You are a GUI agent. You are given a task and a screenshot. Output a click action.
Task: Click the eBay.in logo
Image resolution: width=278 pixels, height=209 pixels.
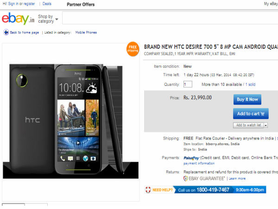click(18, 19)
